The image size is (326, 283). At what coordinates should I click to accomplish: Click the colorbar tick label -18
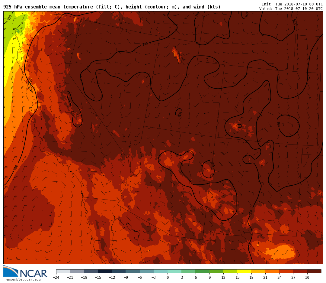point(84,278)
